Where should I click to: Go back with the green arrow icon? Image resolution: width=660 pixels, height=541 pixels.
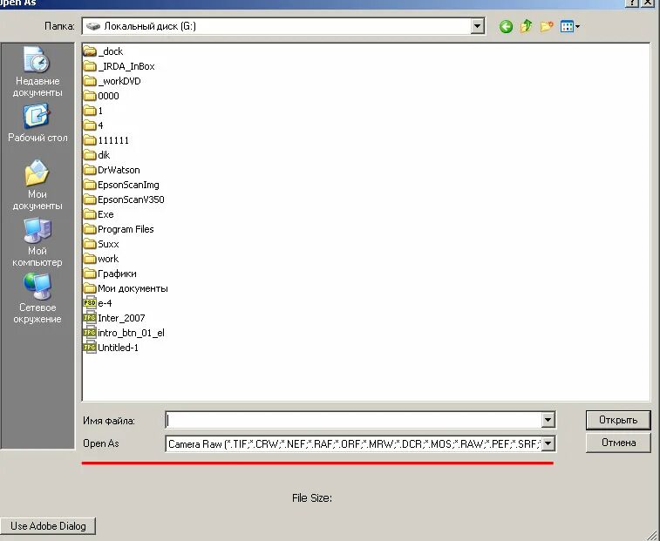pos(506,27)
